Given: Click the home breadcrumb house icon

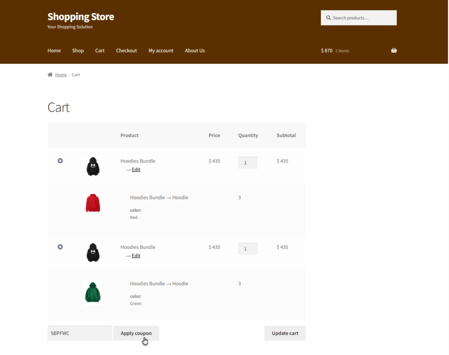Looking at the screenshot, I should pos(50,75).
